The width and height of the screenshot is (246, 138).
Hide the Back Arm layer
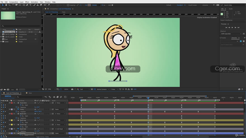[x=2, y=114]
